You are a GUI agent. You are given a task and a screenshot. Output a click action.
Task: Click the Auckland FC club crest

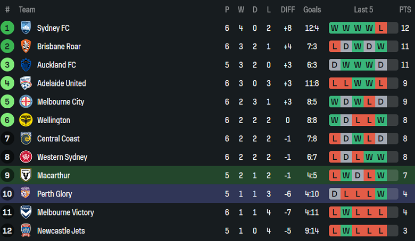tap(26, 65)
